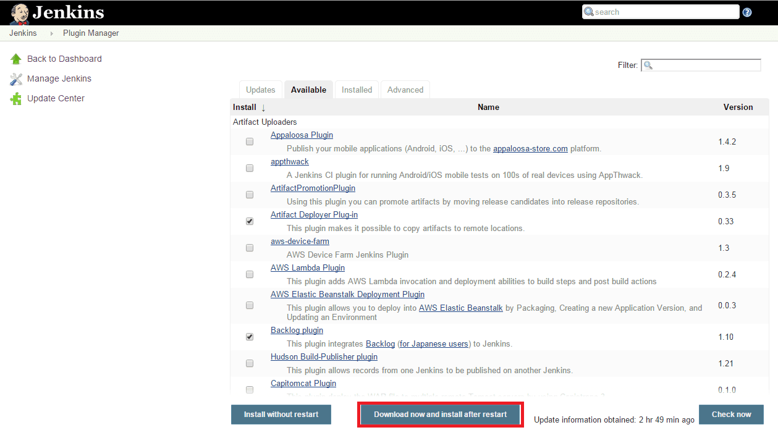
Task: Open the Capitomcat Plugin link
Action: (x=303, y=384)
